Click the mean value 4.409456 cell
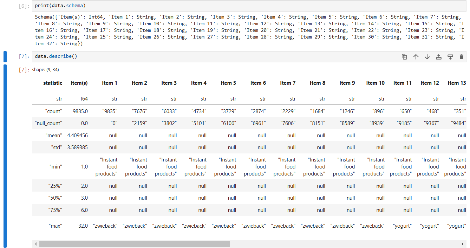 click(x=77, y=136)
